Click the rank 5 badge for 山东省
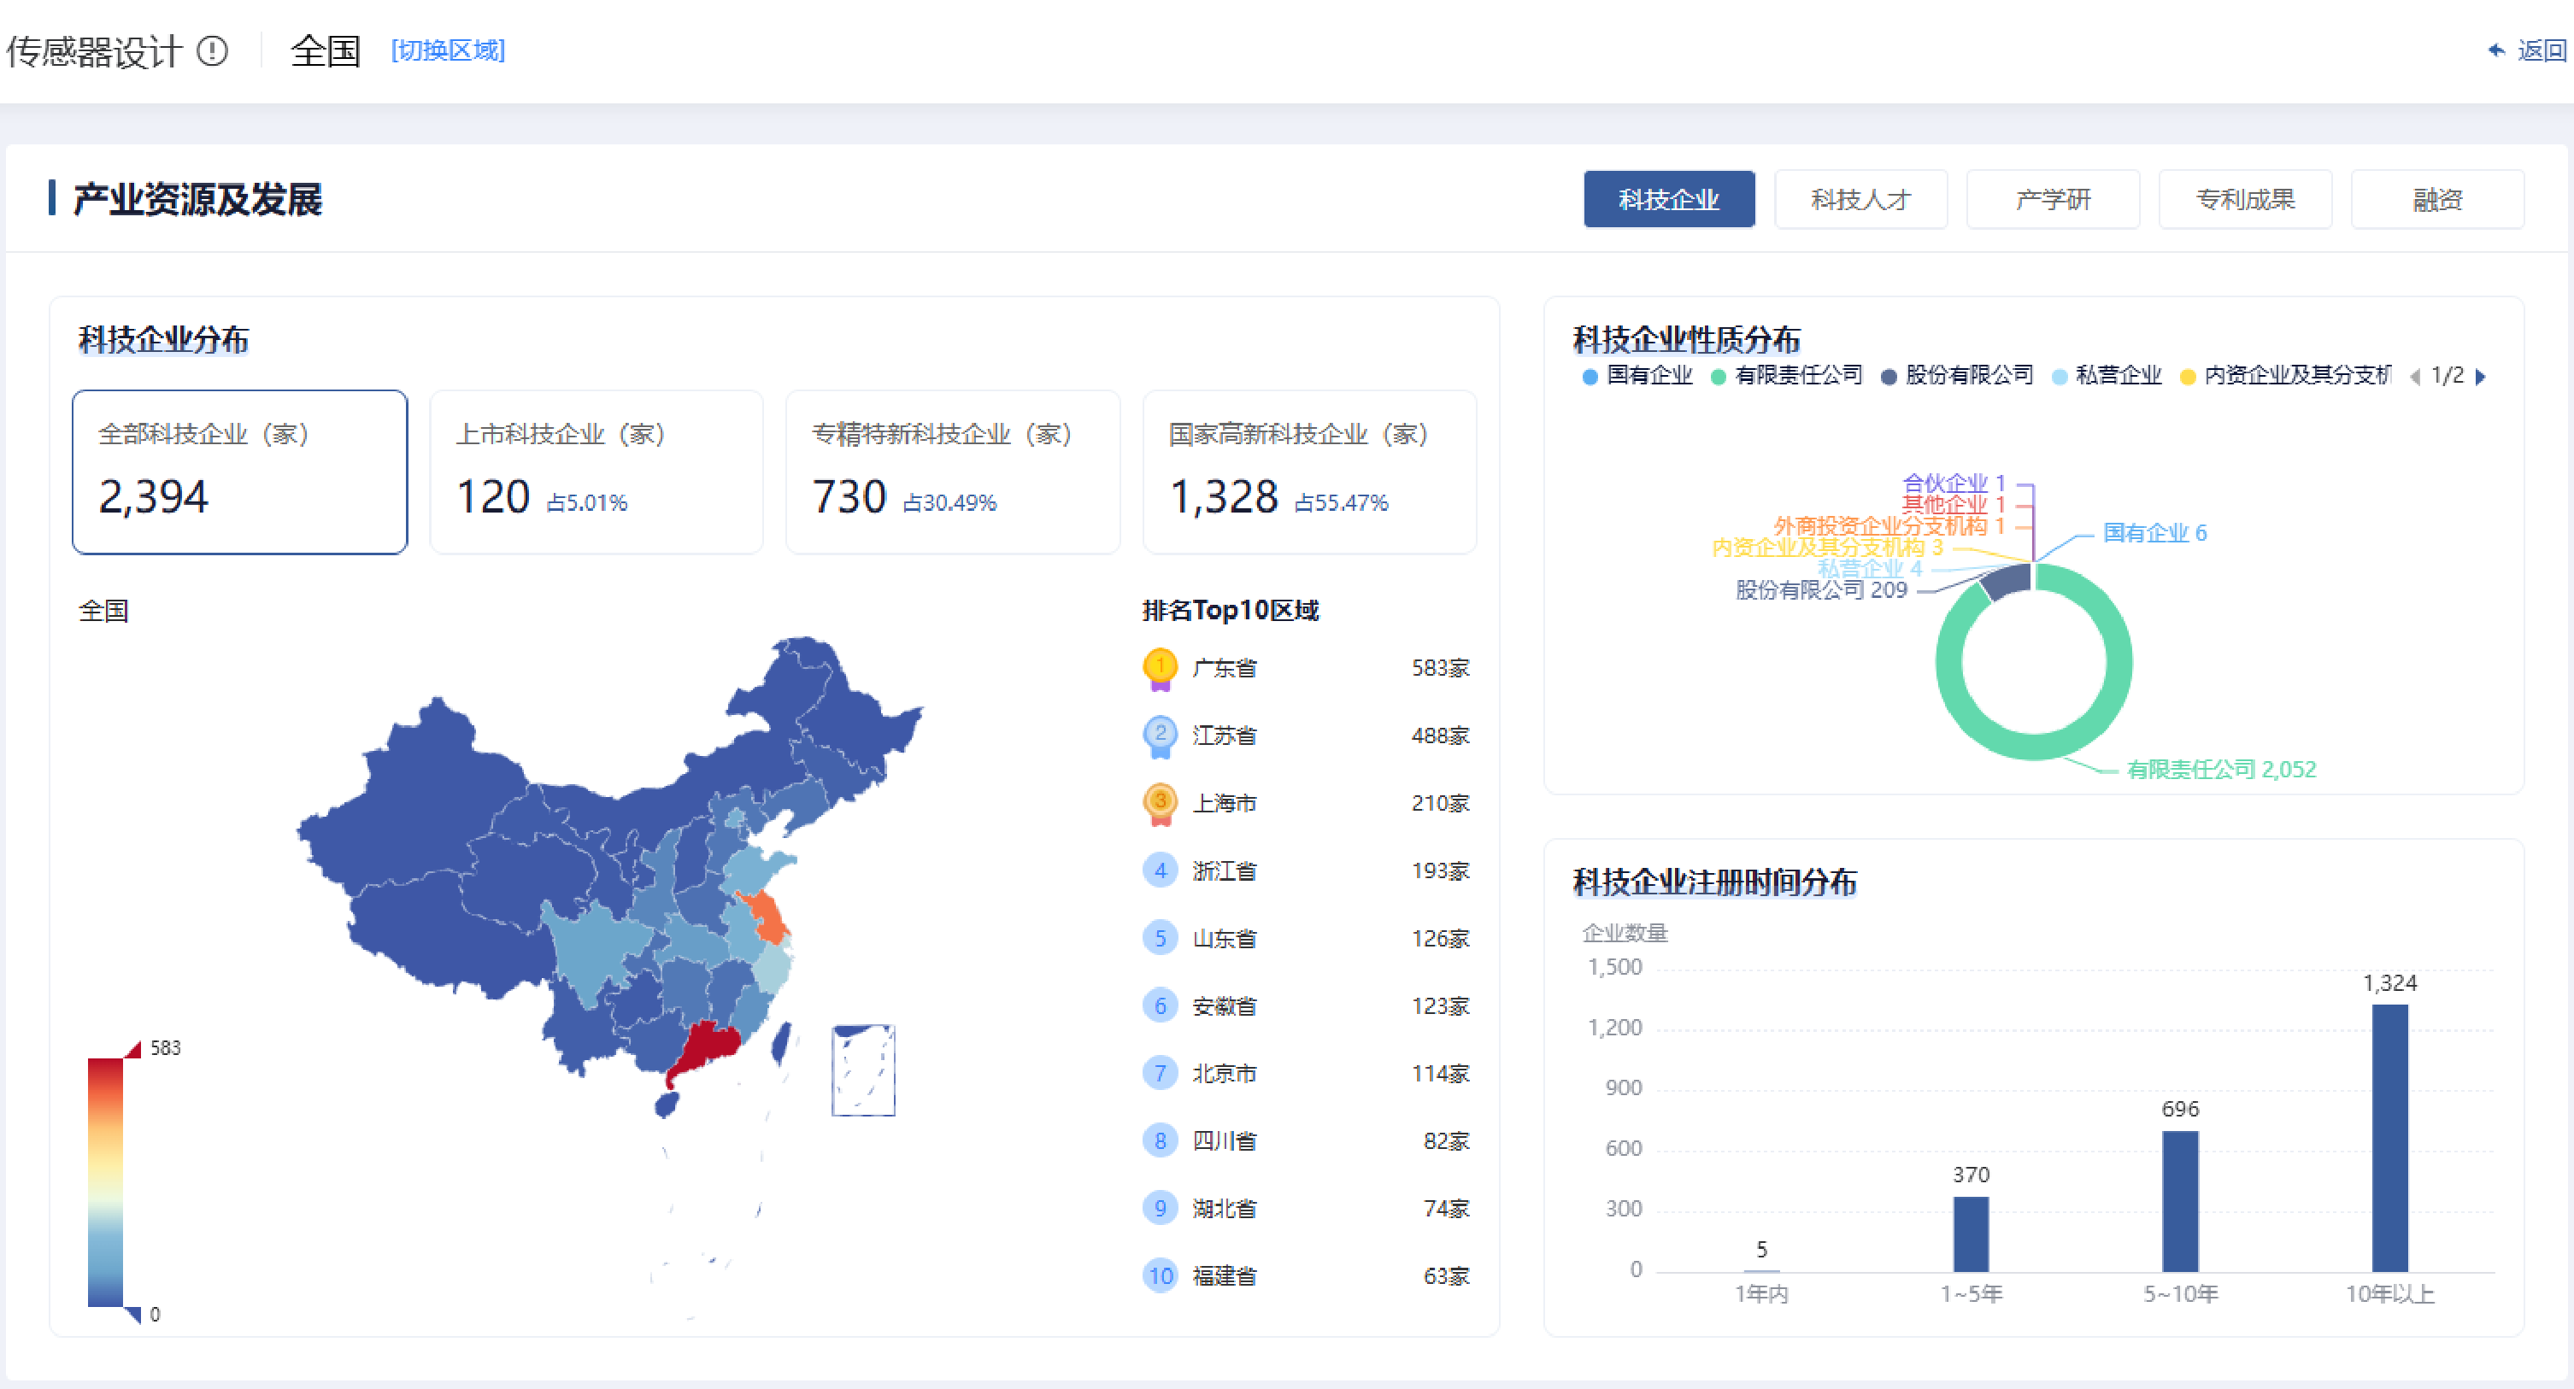2574x1389 pixels. click(1159, 939)
